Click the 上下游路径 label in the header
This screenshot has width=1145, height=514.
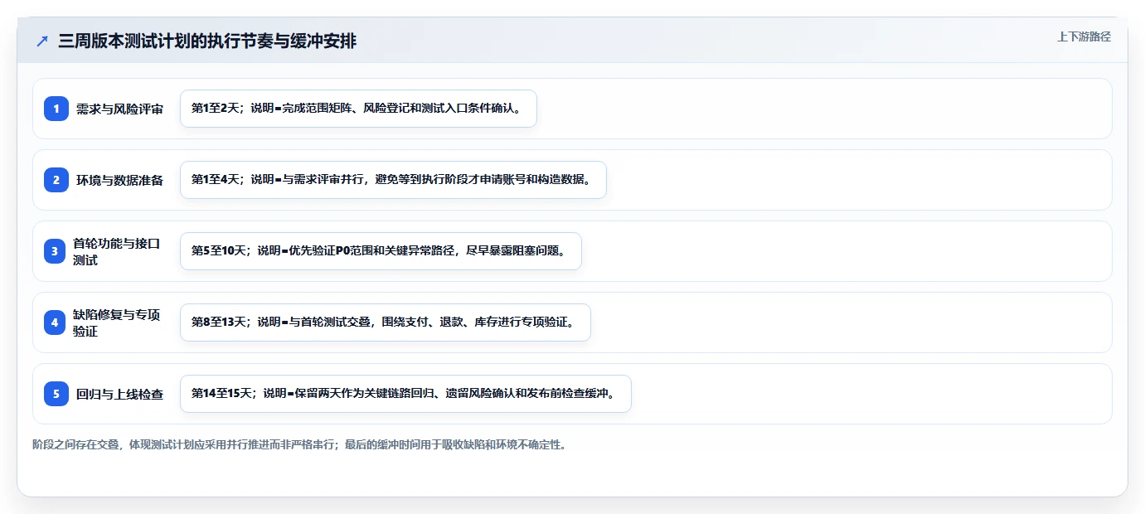coord(1084,36)
